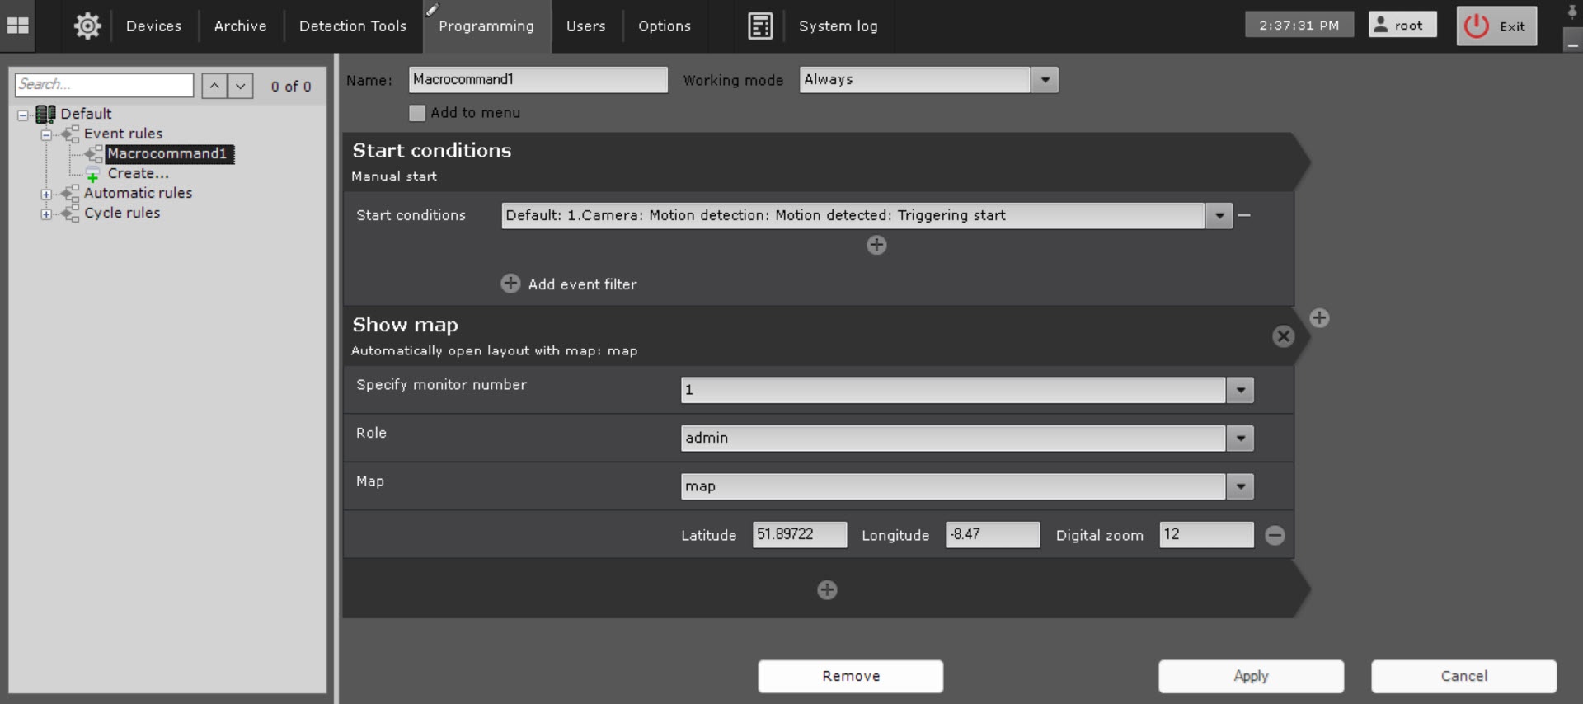The image size is (1583, 704).
Task: Click the Remove button
Action: click(x=850, y=676)
